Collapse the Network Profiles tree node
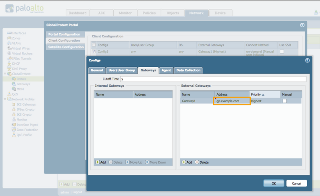This screenshot has height=196, width=320. [x=4, y=99]
